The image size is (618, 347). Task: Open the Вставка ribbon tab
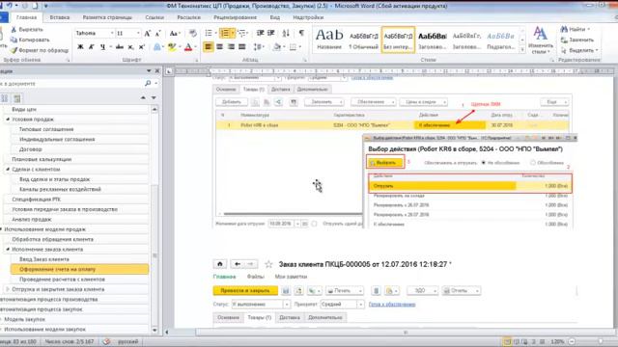point(60,17)
